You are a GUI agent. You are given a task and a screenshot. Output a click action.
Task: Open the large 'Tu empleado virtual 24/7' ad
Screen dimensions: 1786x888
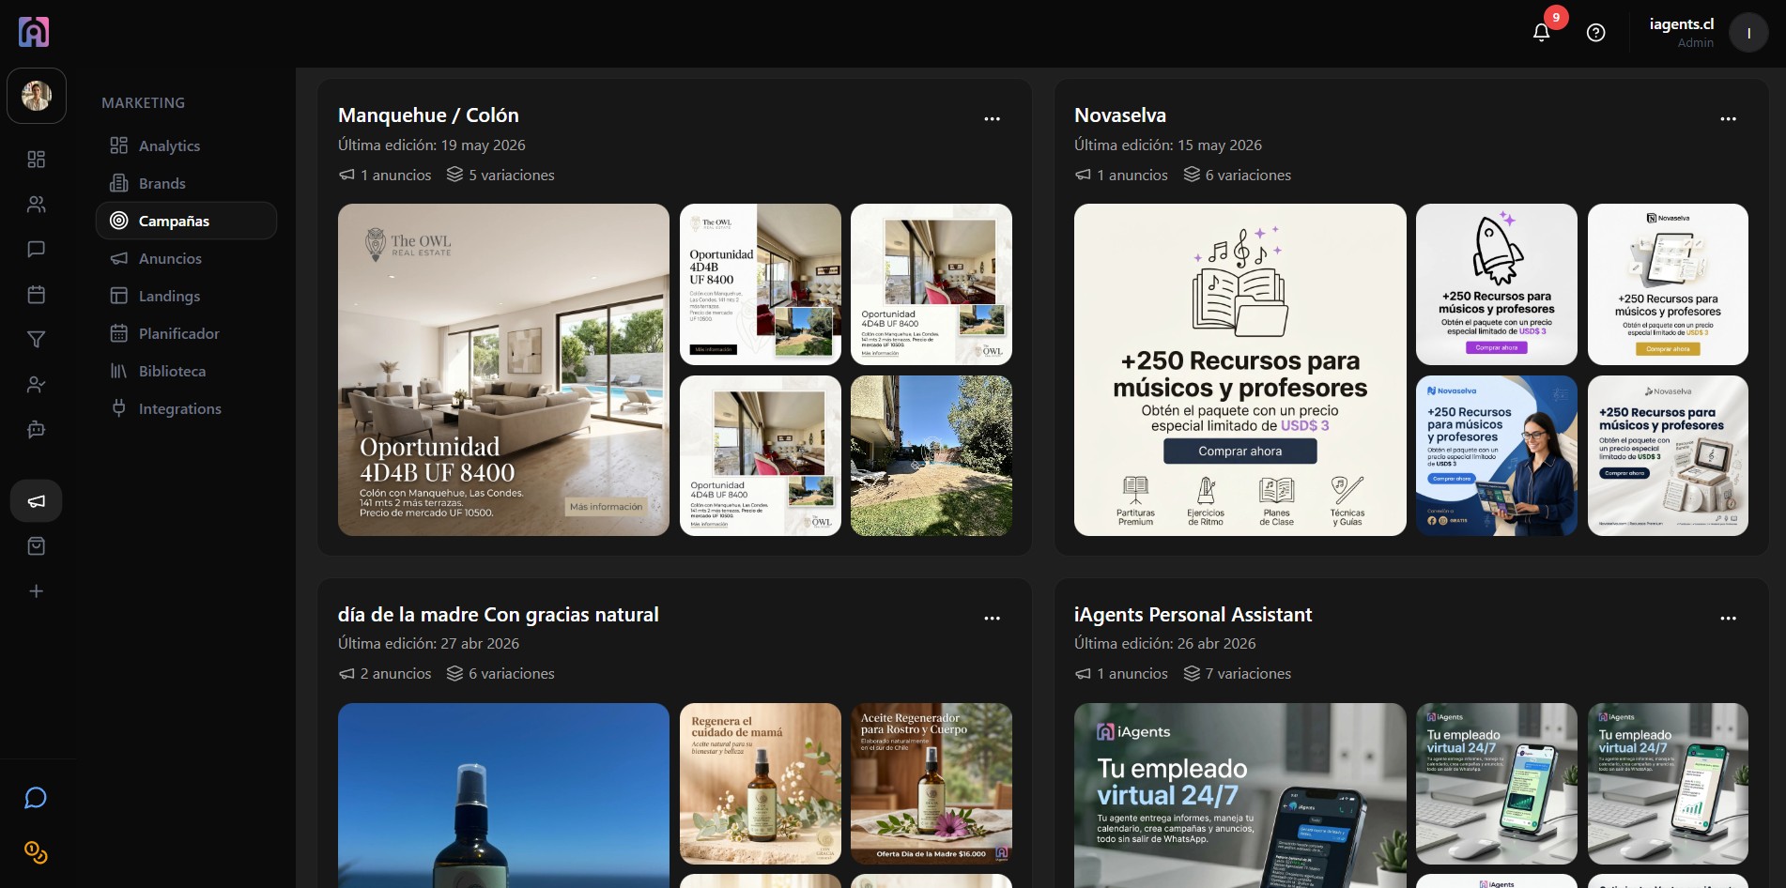pos(1240,795)
